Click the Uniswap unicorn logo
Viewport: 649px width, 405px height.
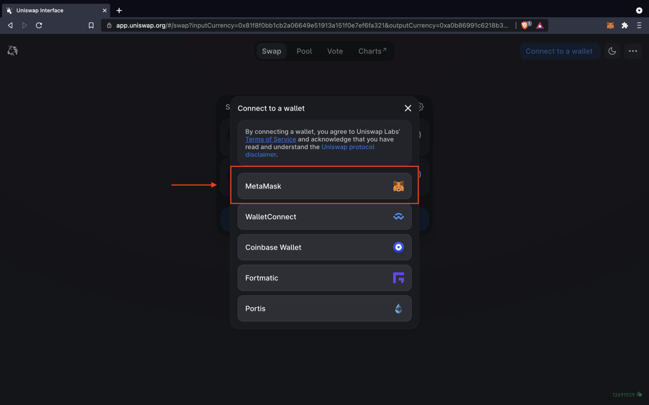point(12,51)
